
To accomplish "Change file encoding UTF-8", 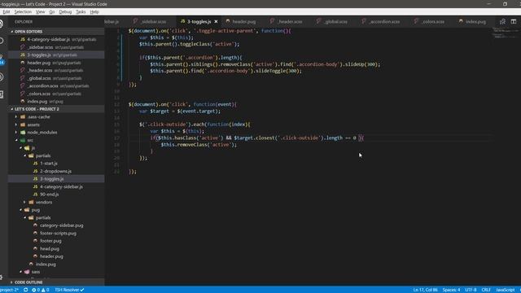I will pyautogui.click(x=471, y=290).
